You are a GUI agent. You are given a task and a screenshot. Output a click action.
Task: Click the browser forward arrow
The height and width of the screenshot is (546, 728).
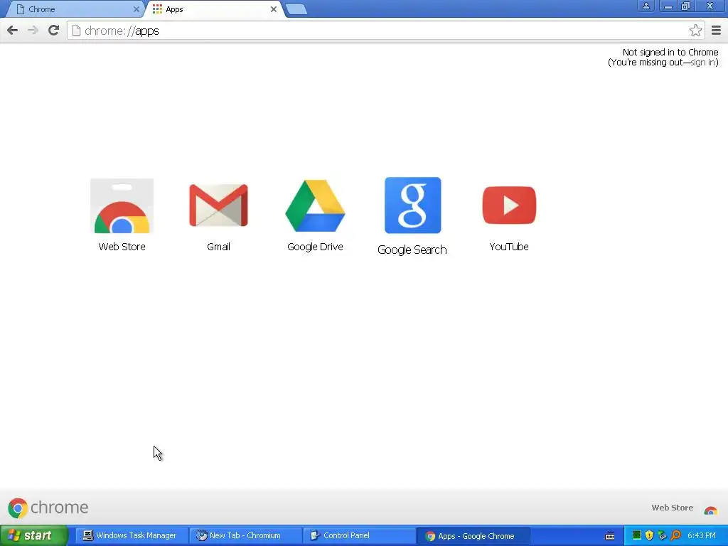[x=33, y=31]
